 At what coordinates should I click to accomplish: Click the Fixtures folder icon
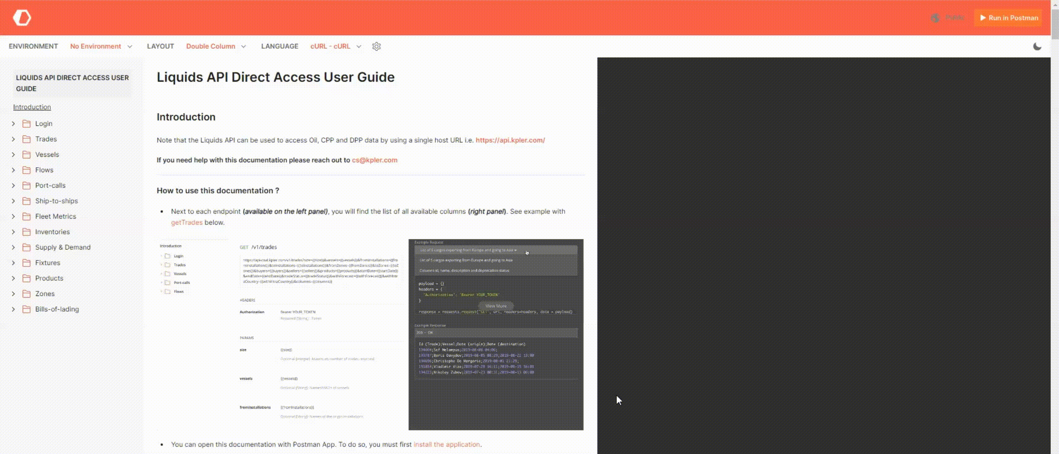(x=26, y=263)
